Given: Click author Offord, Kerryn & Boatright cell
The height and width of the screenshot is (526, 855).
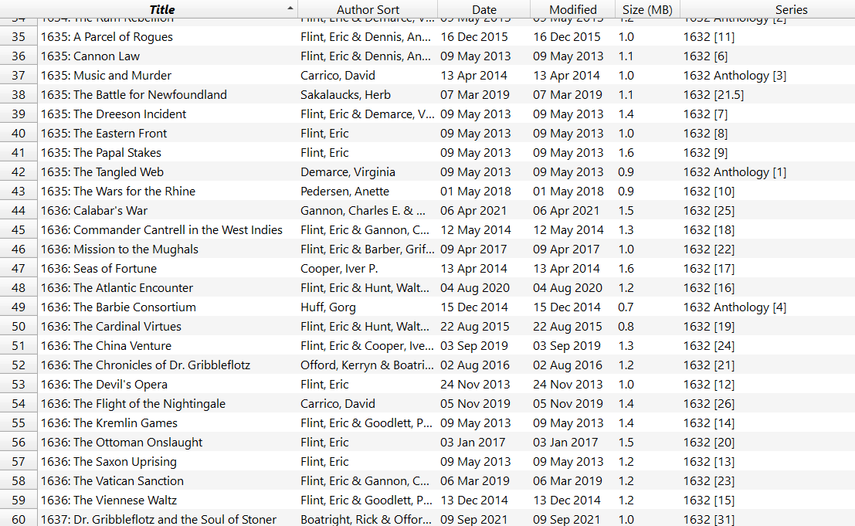Looking at the screenshot, I should (368, 365).
